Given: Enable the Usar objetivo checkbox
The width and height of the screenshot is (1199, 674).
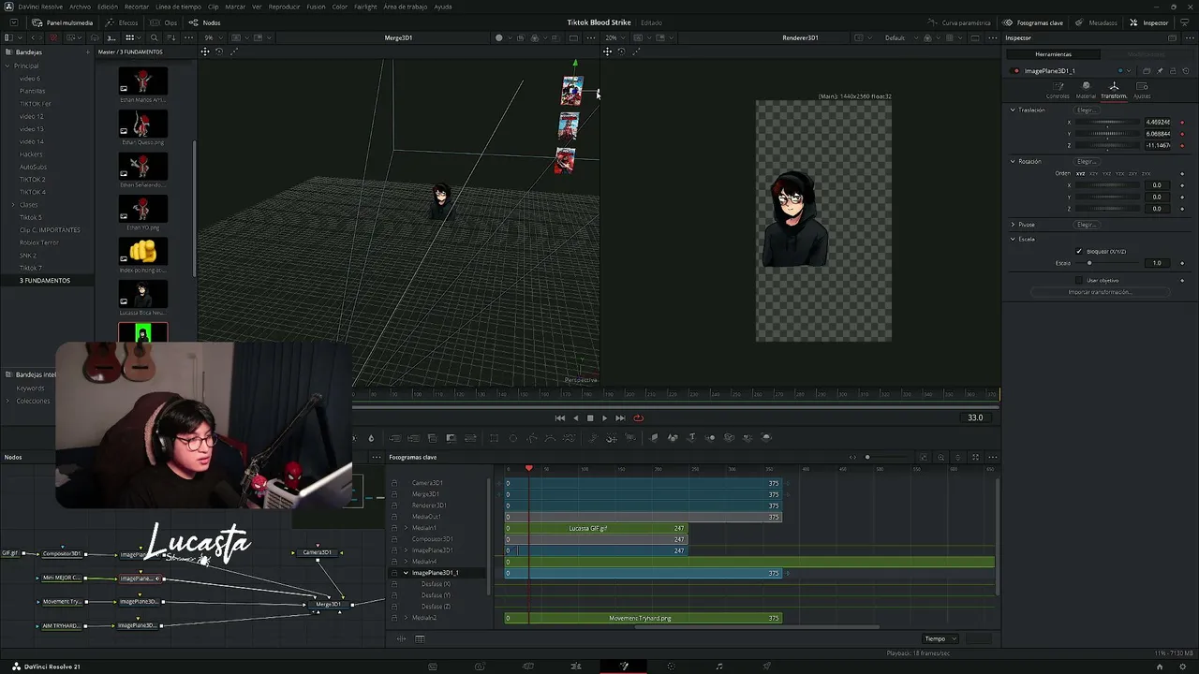Looking at the screenshot, I should click(x=1079, y=281).
